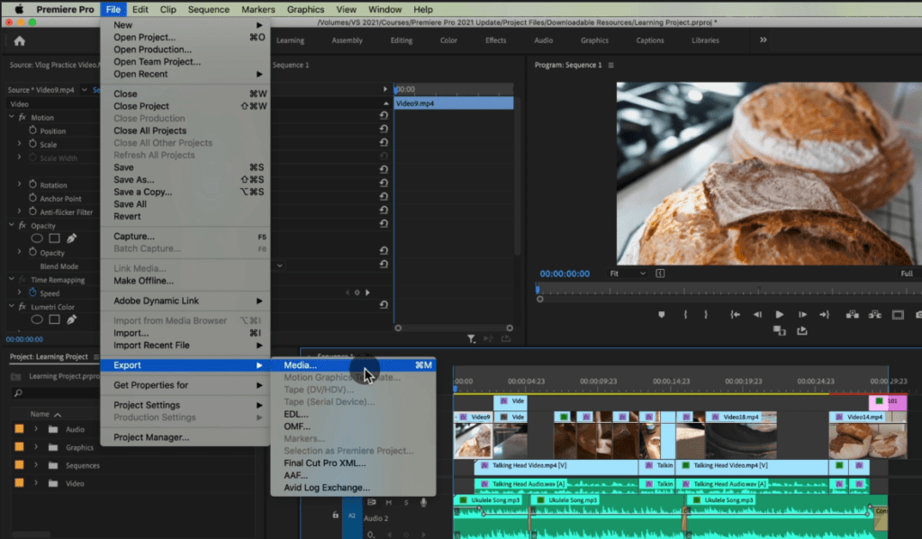Go to Out point in Program monitor

pyautogui.click(x=825, y=315)
